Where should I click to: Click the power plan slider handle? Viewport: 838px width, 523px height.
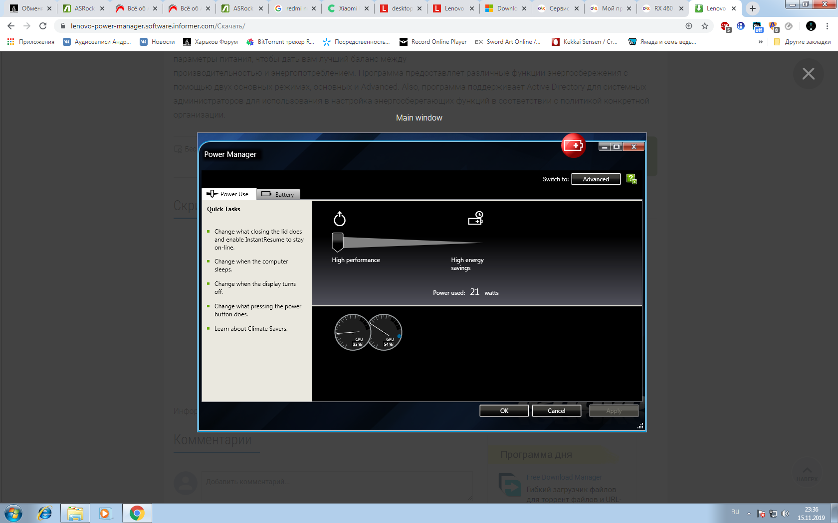(338, 242)
